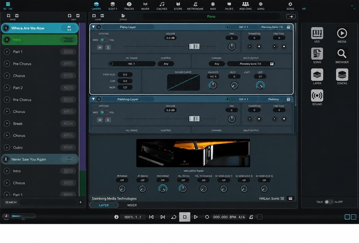Click the record button in transport
Screen dimensions: 359x243
click(207, 217)
